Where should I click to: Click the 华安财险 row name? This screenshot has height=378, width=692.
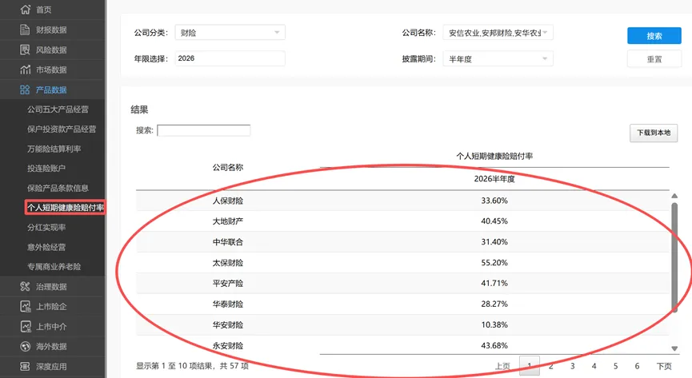coord(228,324)
